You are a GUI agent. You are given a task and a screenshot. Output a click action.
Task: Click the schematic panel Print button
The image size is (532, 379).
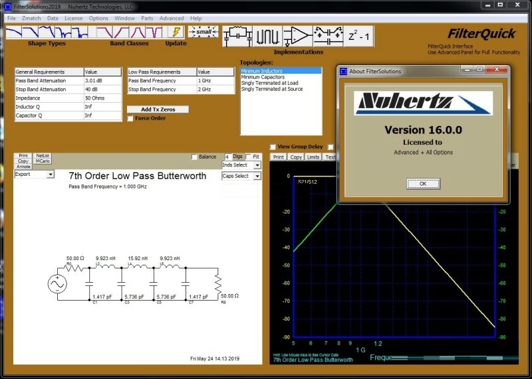(23, 155)
